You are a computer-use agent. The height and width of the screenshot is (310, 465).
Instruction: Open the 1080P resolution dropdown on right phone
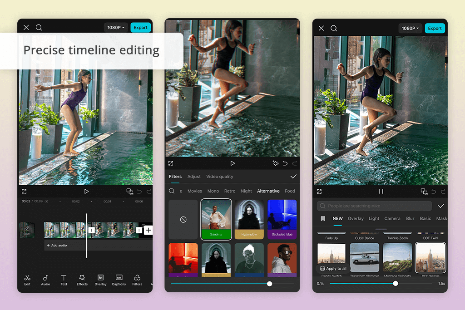[411, 28]
